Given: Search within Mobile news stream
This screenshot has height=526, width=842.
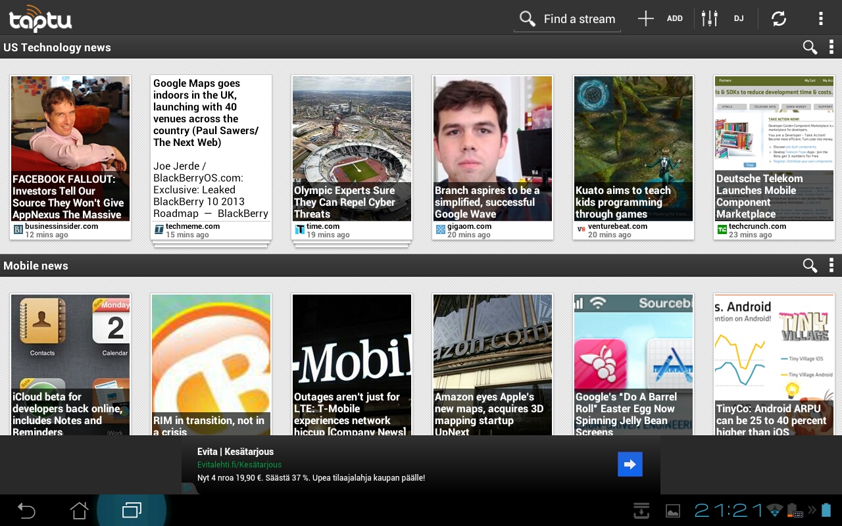Looking at the screenshot, I should pyautogui.click(x=810, y=266).
